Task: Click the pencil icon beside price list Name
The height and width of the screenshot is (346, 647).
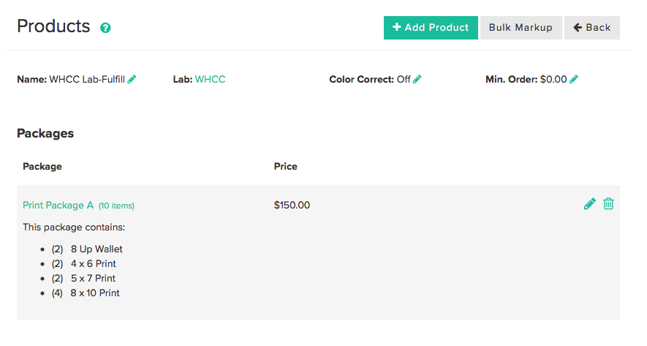Action: (x=132, y=79)
